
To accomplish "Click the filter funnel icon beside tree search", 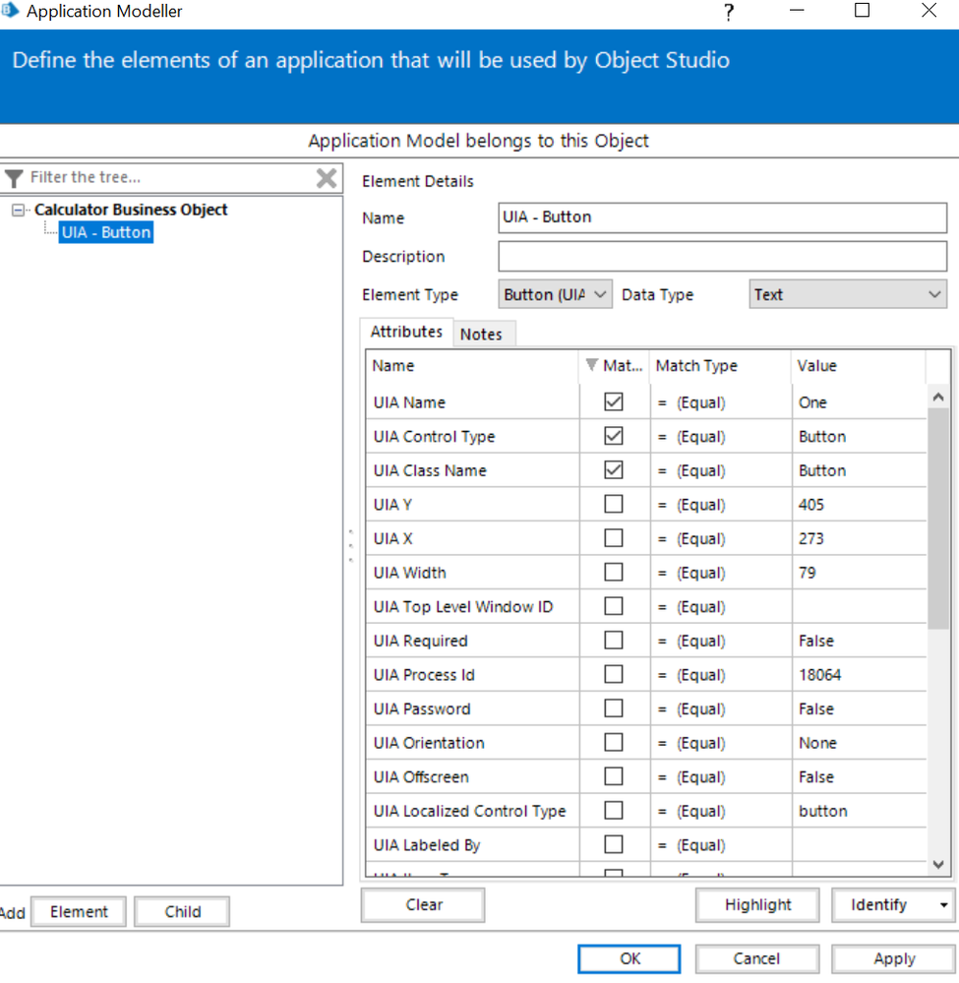I will (14, 178).
